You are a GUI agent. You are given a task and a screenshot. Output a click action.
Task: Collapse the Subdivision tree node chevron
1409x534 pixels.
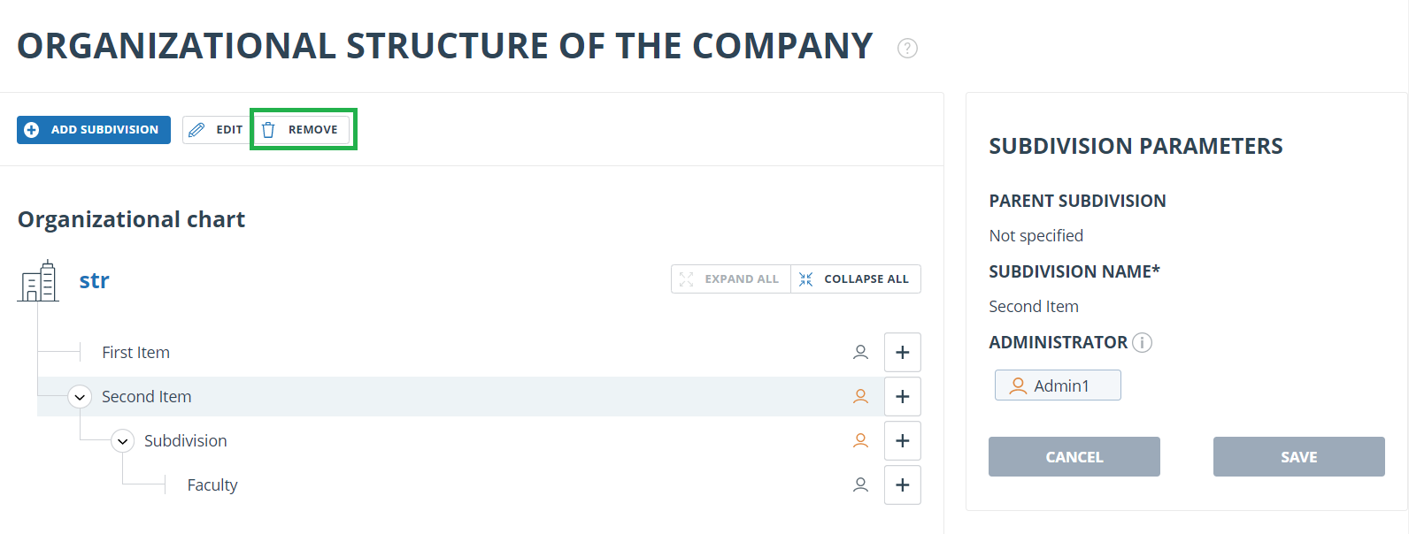(123, 441)
